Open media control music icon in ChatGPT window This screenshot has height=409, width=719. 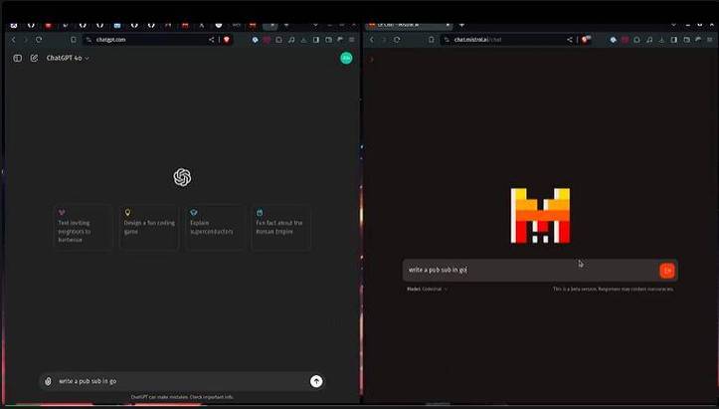coord(291,40)
